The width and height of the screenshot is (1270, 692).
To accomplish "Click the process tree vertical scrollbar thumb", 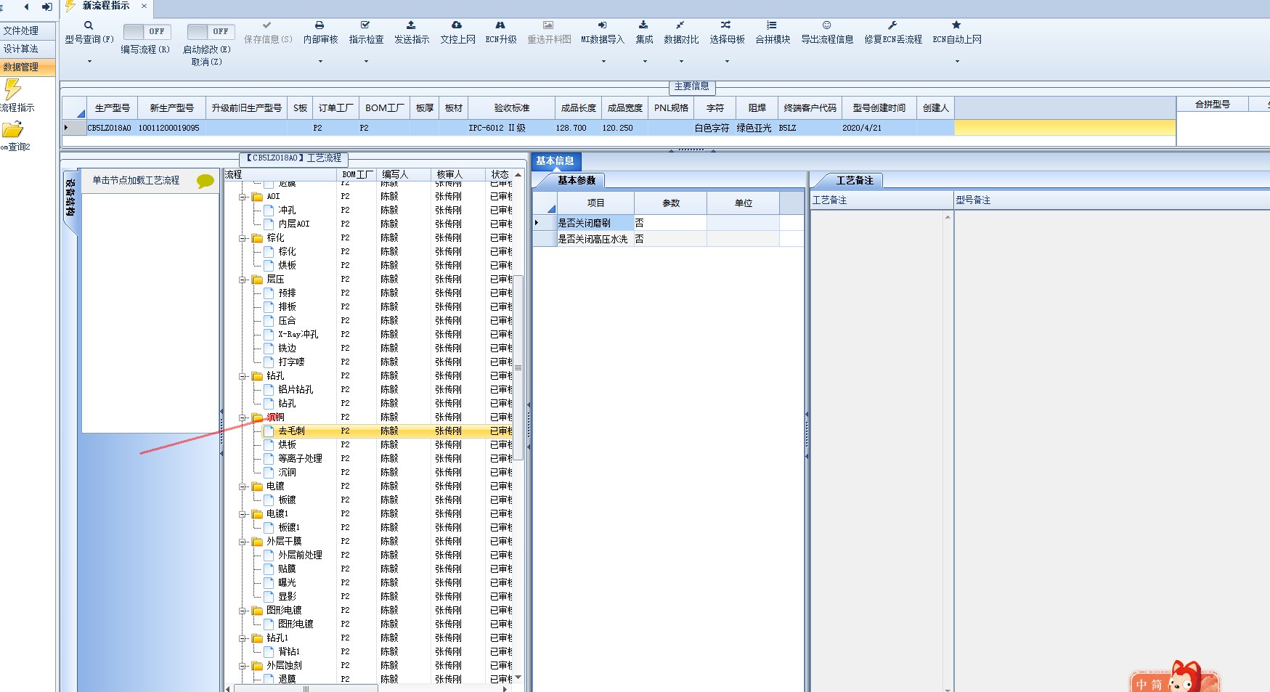I will coord(518,367).
